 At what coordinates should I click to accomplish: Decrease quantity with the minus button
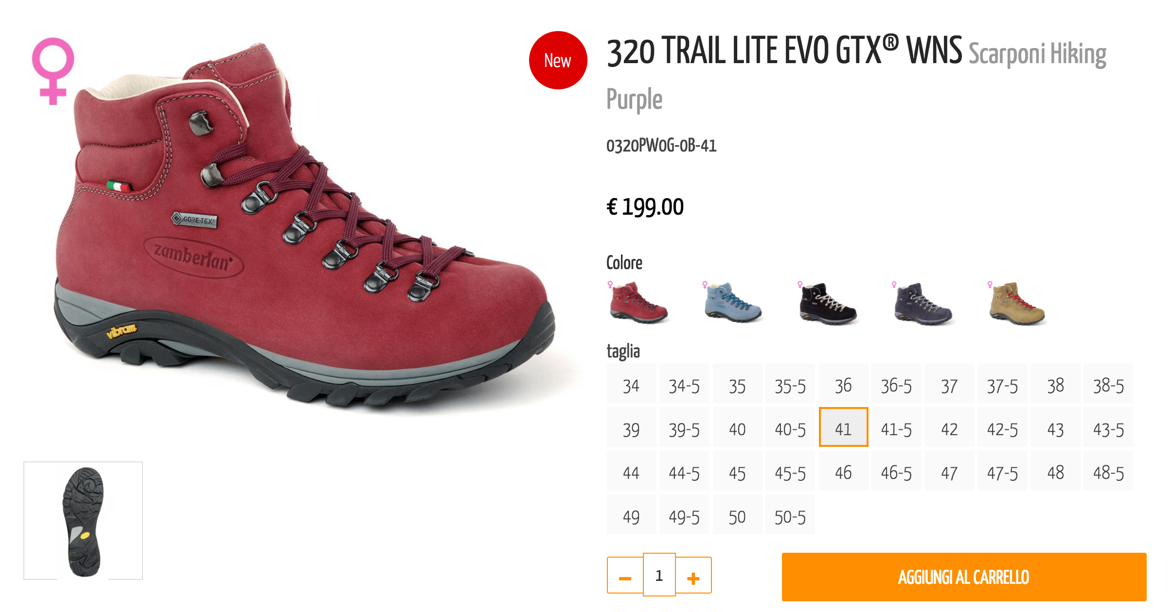tap(625, 576)
